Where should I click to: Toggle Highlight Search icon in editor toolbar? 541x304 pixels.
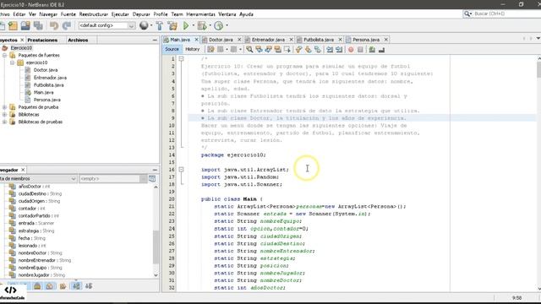pos(277,50)
